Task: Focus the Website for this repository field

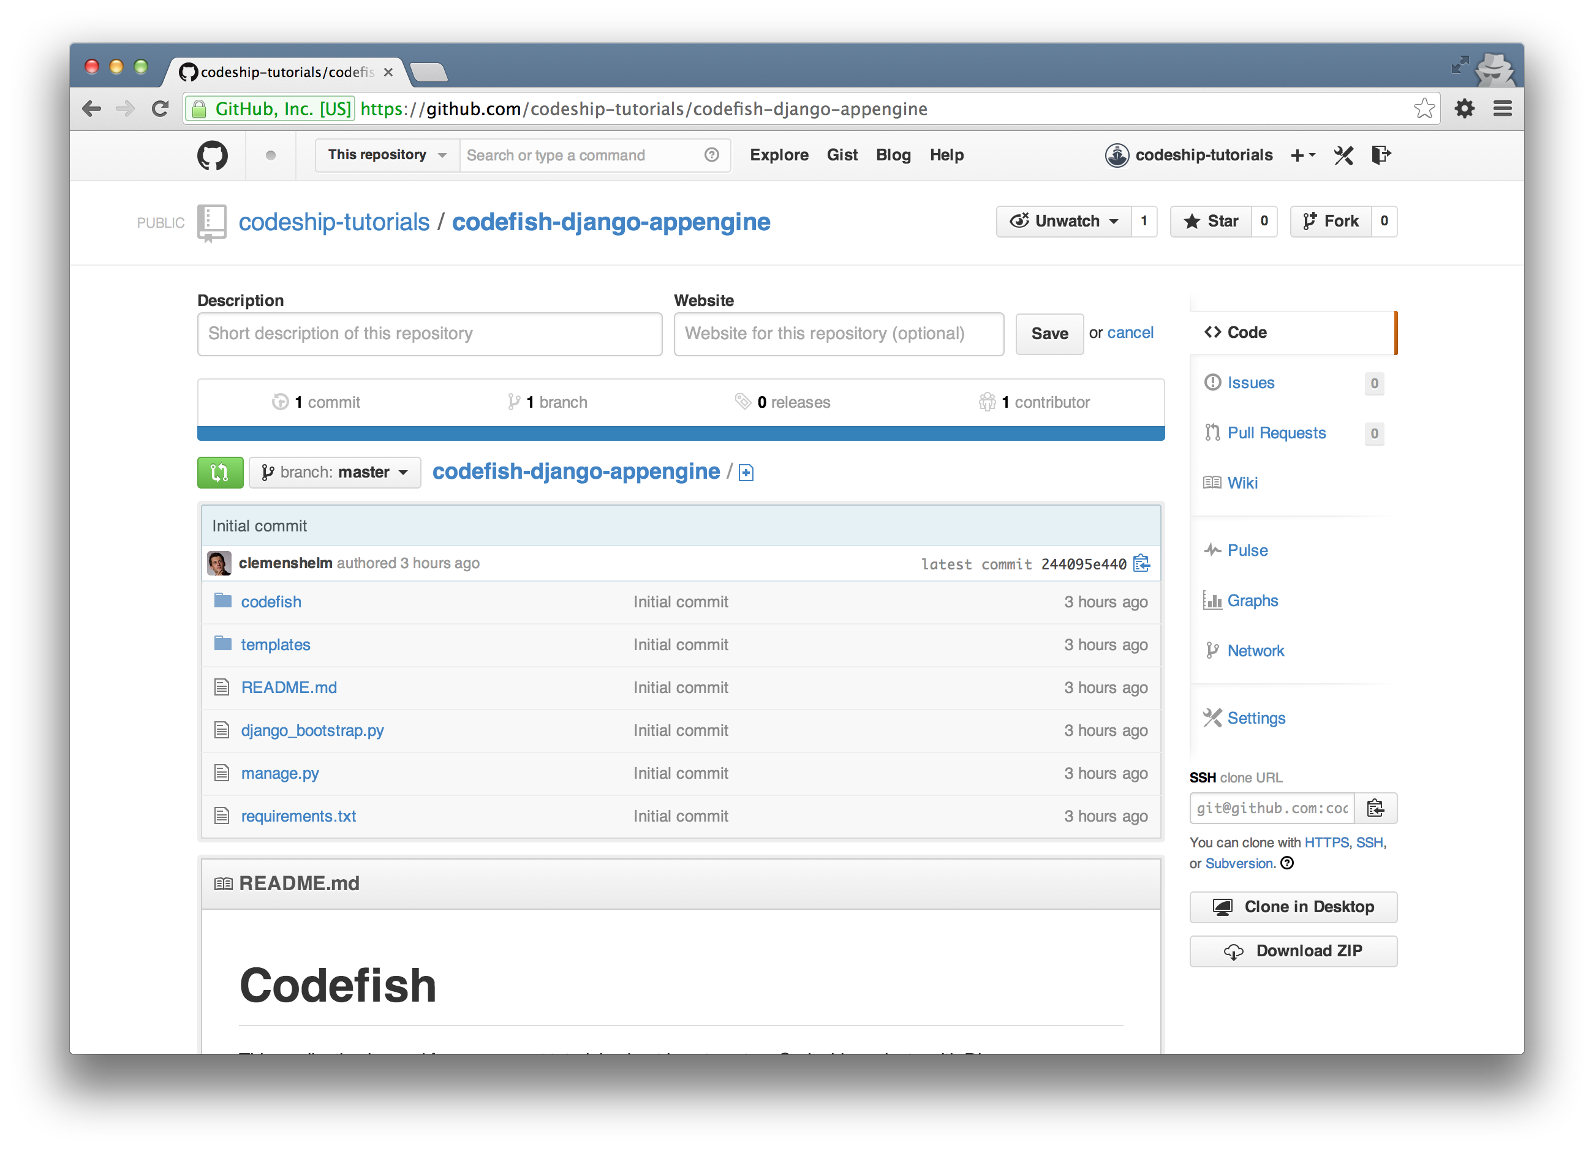Action: [x=838, y=334]
